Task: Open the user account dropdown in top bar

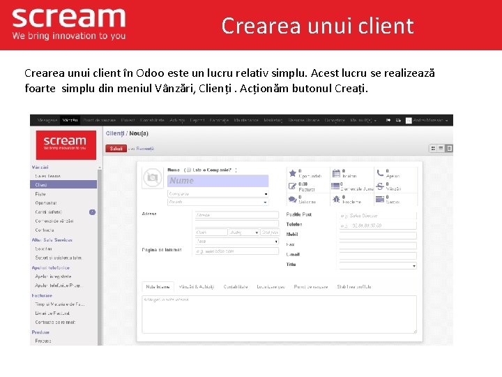Action: coord(430,120)
